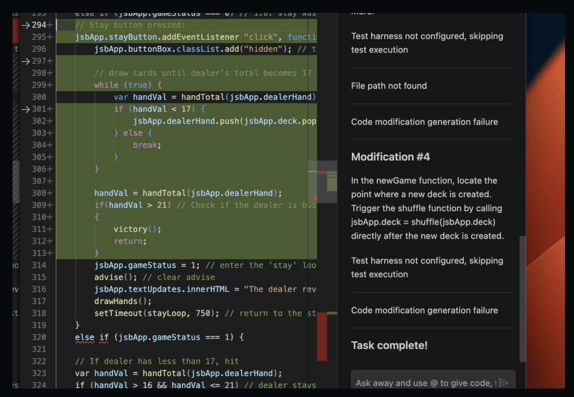Click line number 324 in the gutter

(39, 385)
